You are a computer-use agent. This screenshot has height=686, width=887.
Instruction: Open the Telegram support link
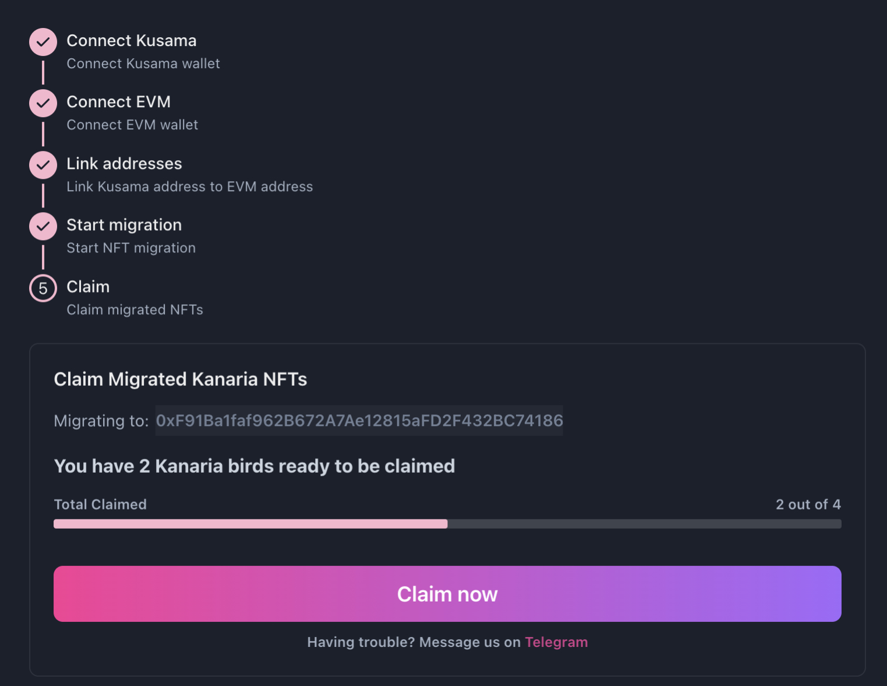pos(556,642)
